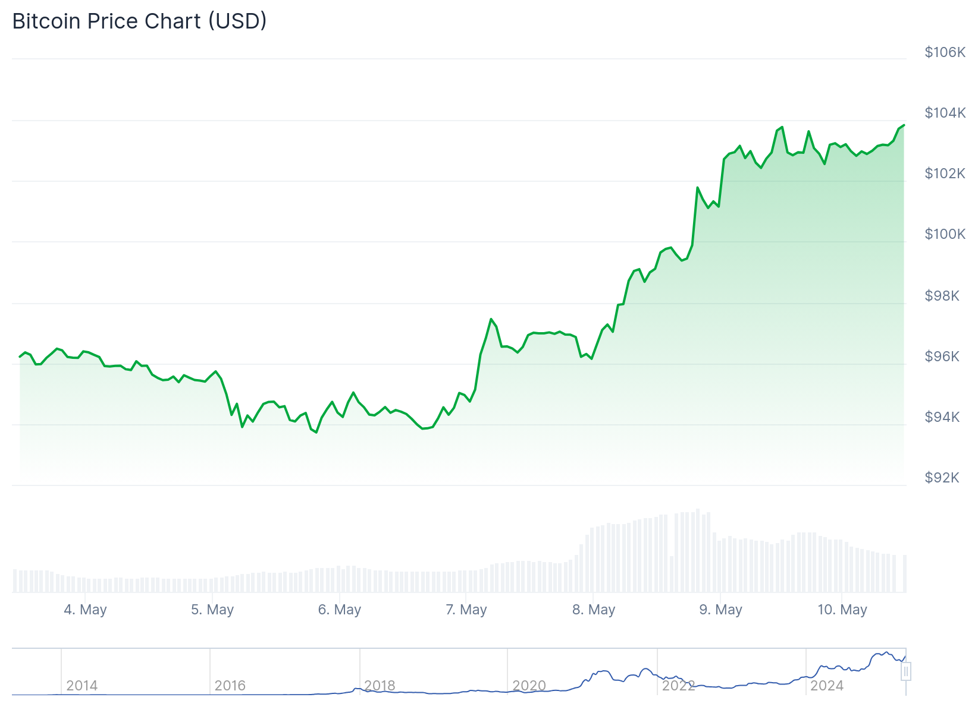978x713 pixels.
Task: Click the 5. May date label
Action: [212, 610]
